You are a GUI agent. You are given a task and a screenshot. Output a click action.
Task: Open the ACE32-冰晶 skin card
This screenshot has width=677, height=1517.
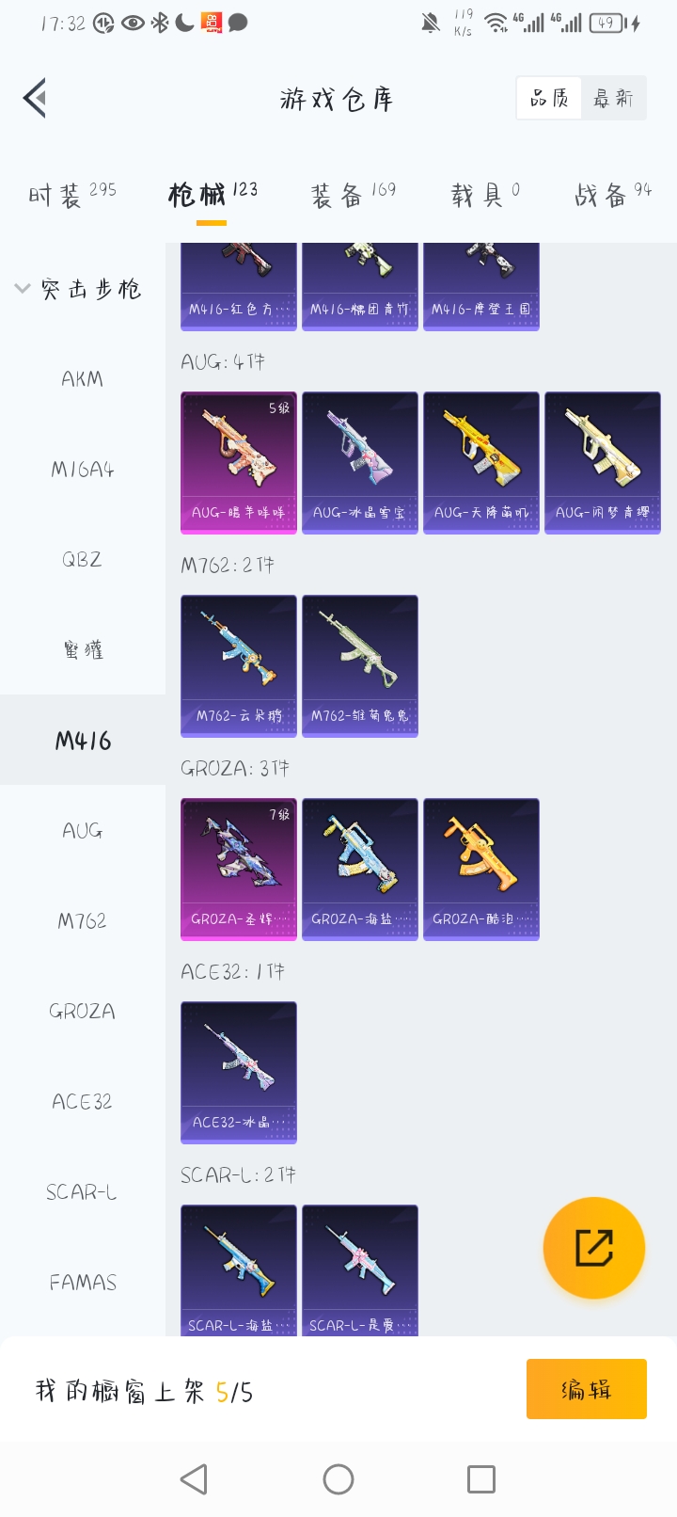239,1073
